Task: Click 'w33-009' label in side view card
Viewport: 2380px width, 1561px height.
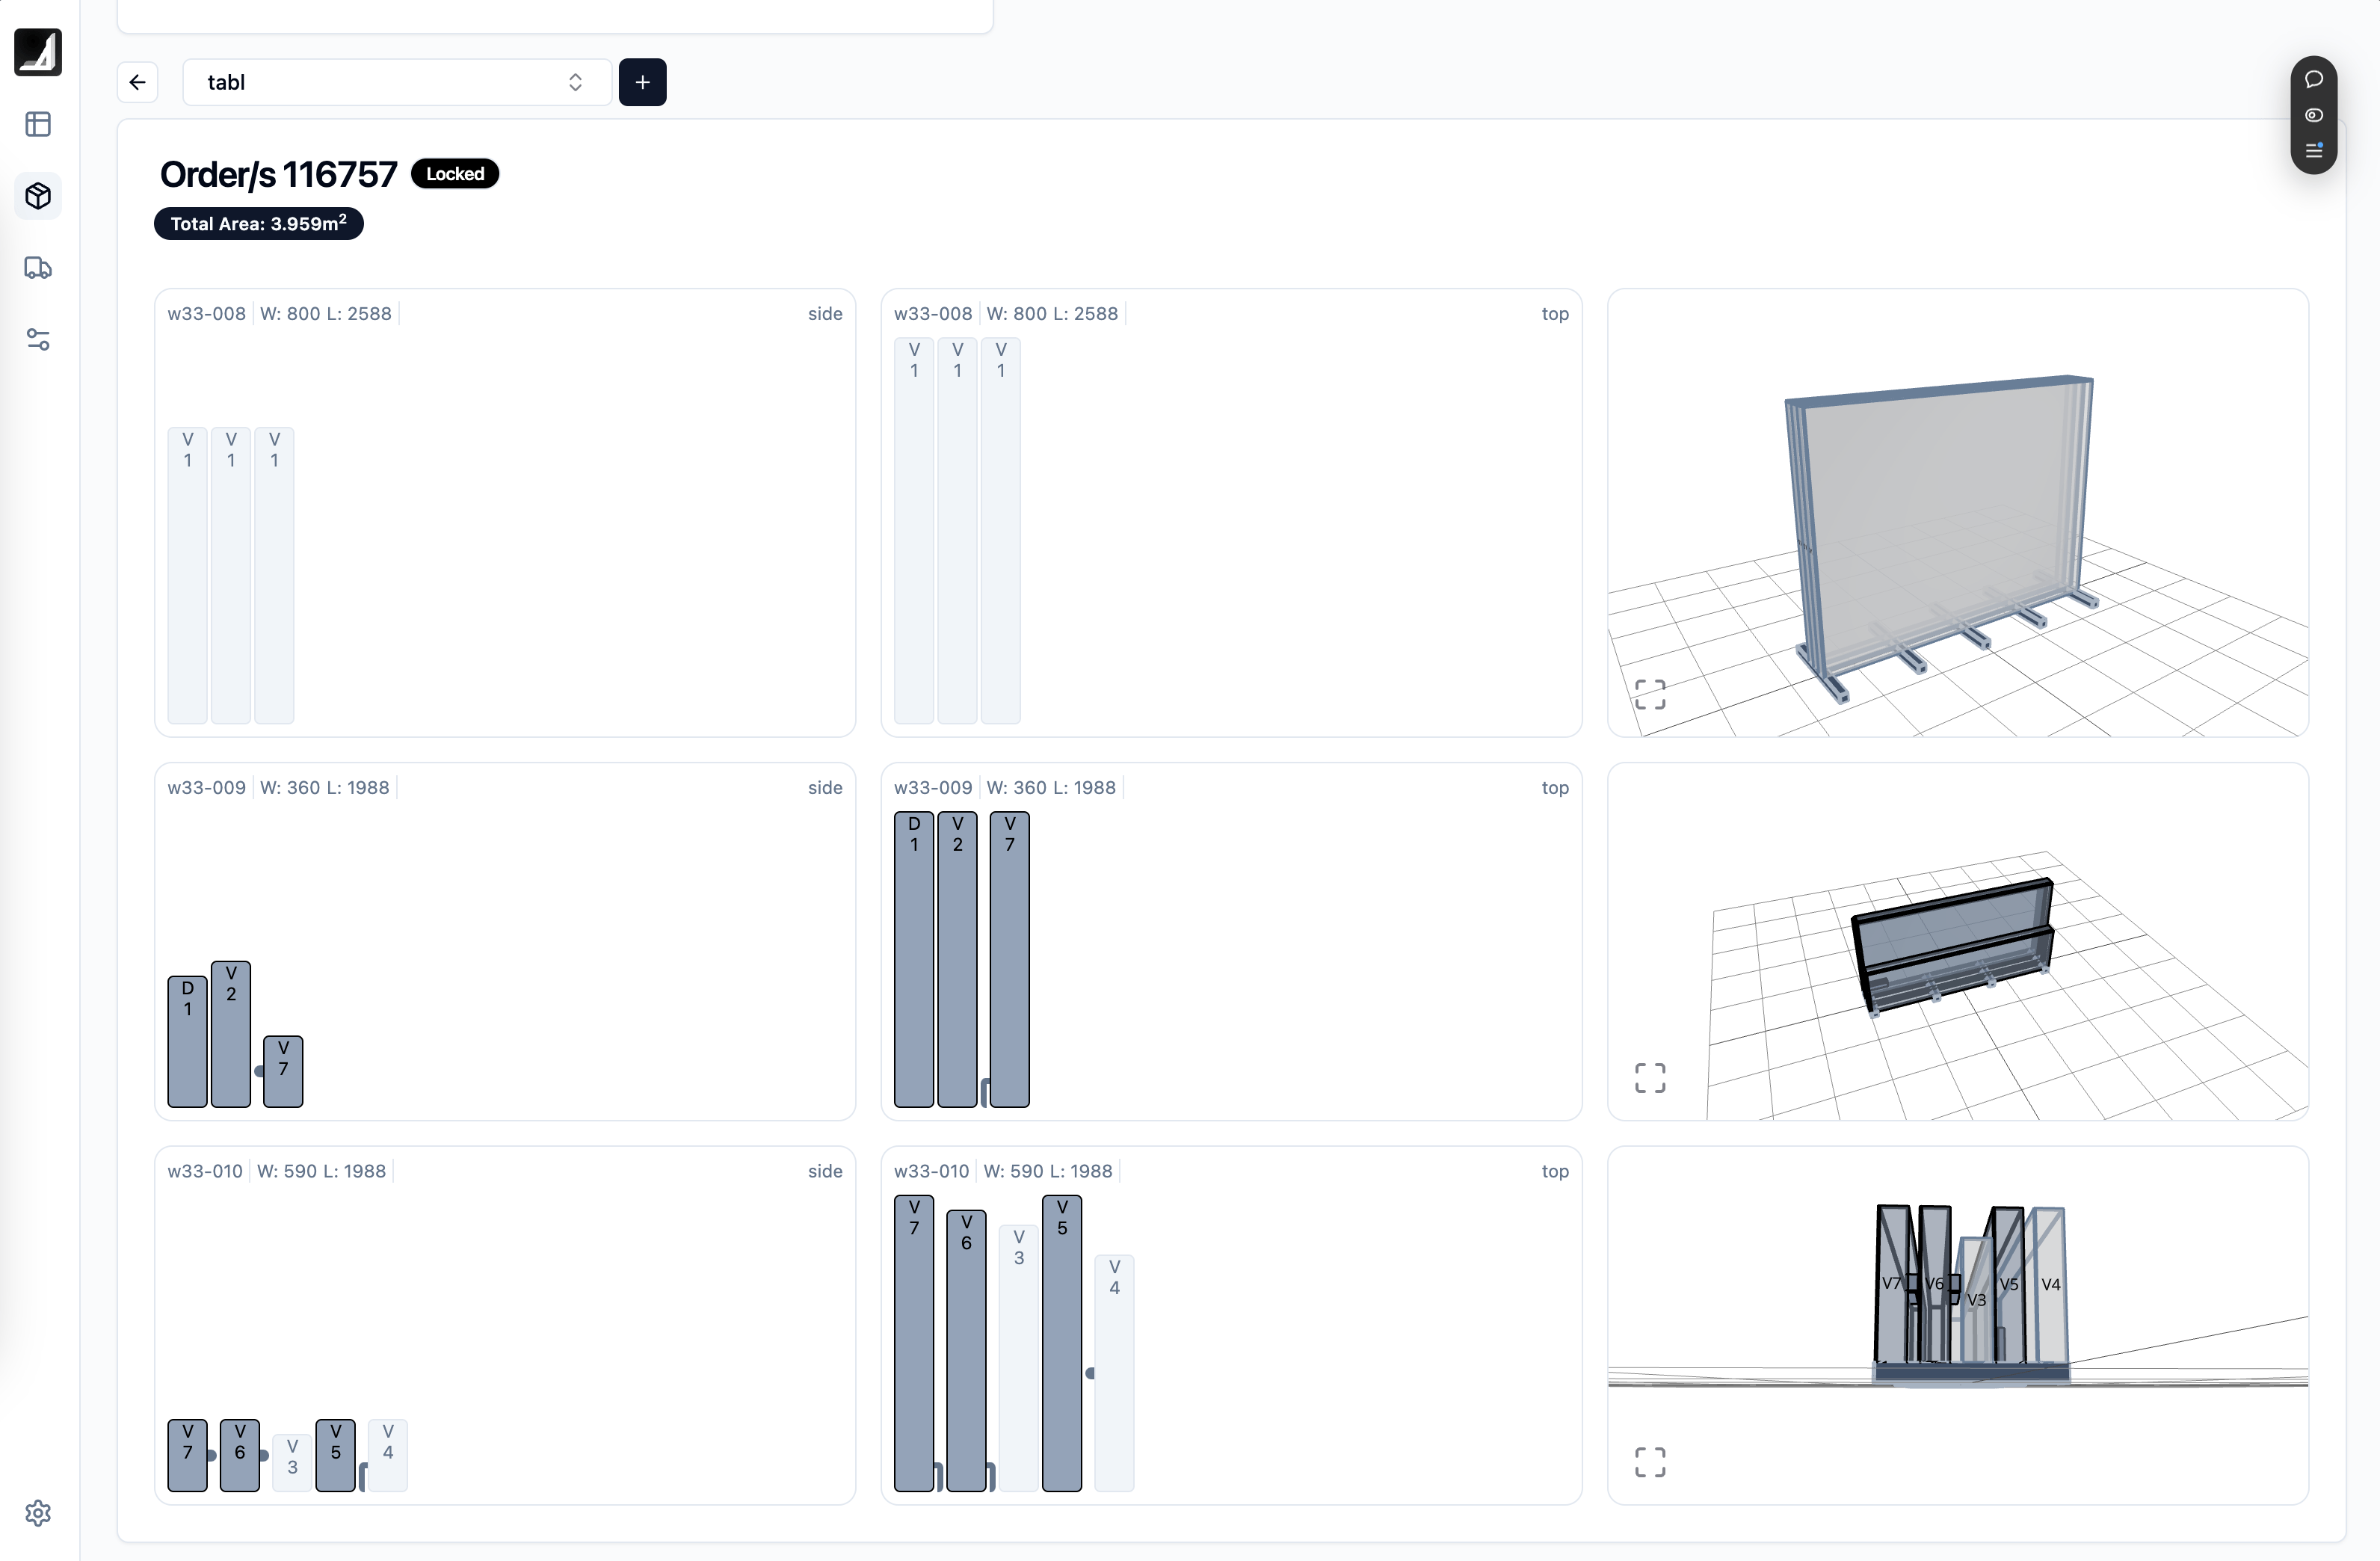Action: pyautogui.click(x=207, y=787)
